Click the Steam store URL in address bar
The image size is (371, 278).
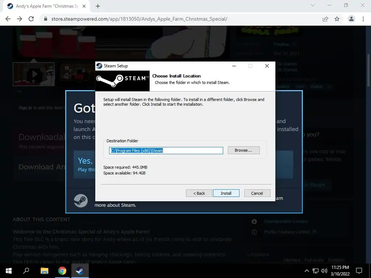139,19
